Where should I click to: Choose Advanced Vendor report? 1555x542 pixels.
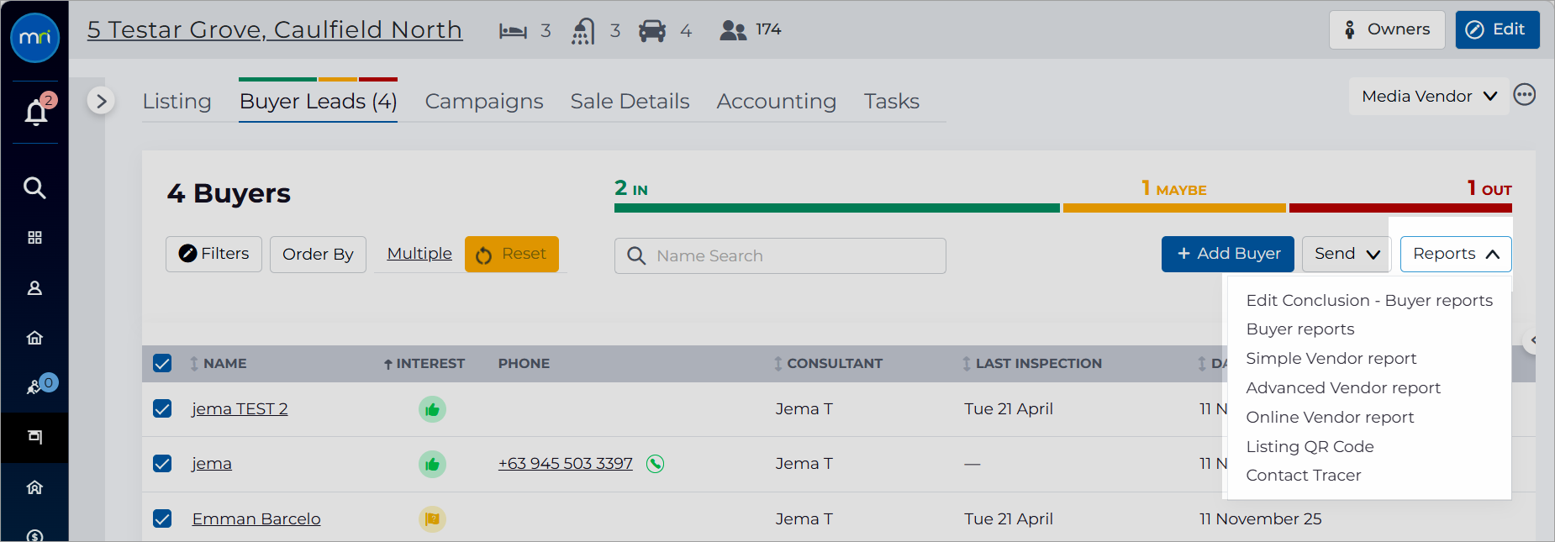pyautogui.click(x=1343, y=388)
